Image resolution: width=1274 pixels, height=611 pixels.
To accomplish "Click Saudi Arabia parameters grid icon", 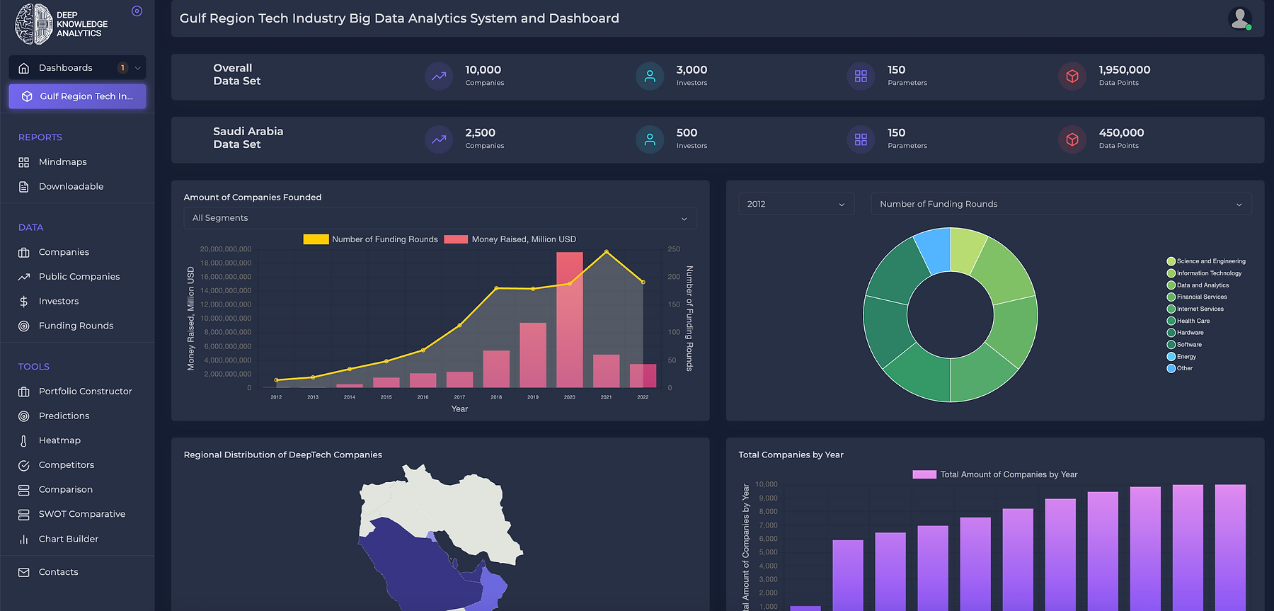I will 861,139.
